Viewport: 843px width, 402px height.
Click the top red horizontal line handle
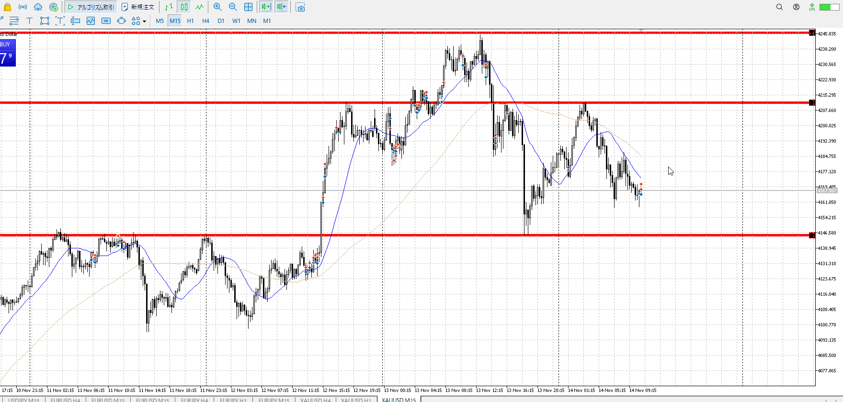click(812, 33)
